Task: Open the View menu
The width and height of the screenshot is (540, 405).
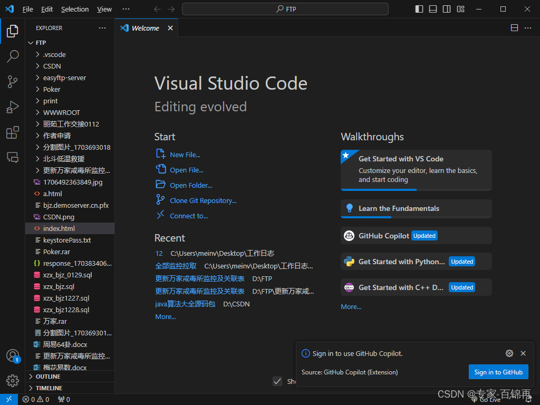Action: click(x=104, y=9)
